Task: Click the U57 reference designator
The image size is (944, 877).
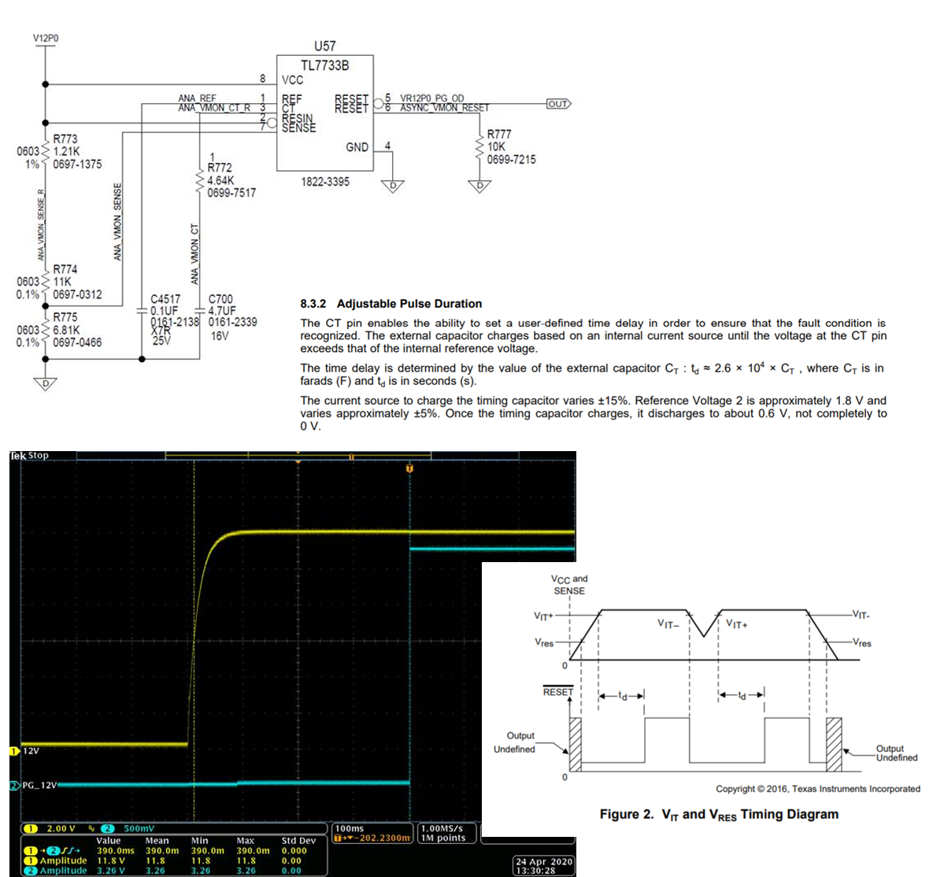Action: click(x=325, y=46)
